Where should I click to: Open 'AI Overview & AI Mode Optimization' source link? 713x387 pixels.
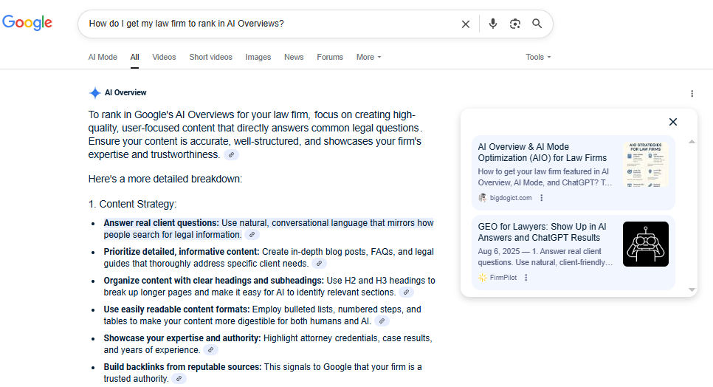tap(542, 152)
